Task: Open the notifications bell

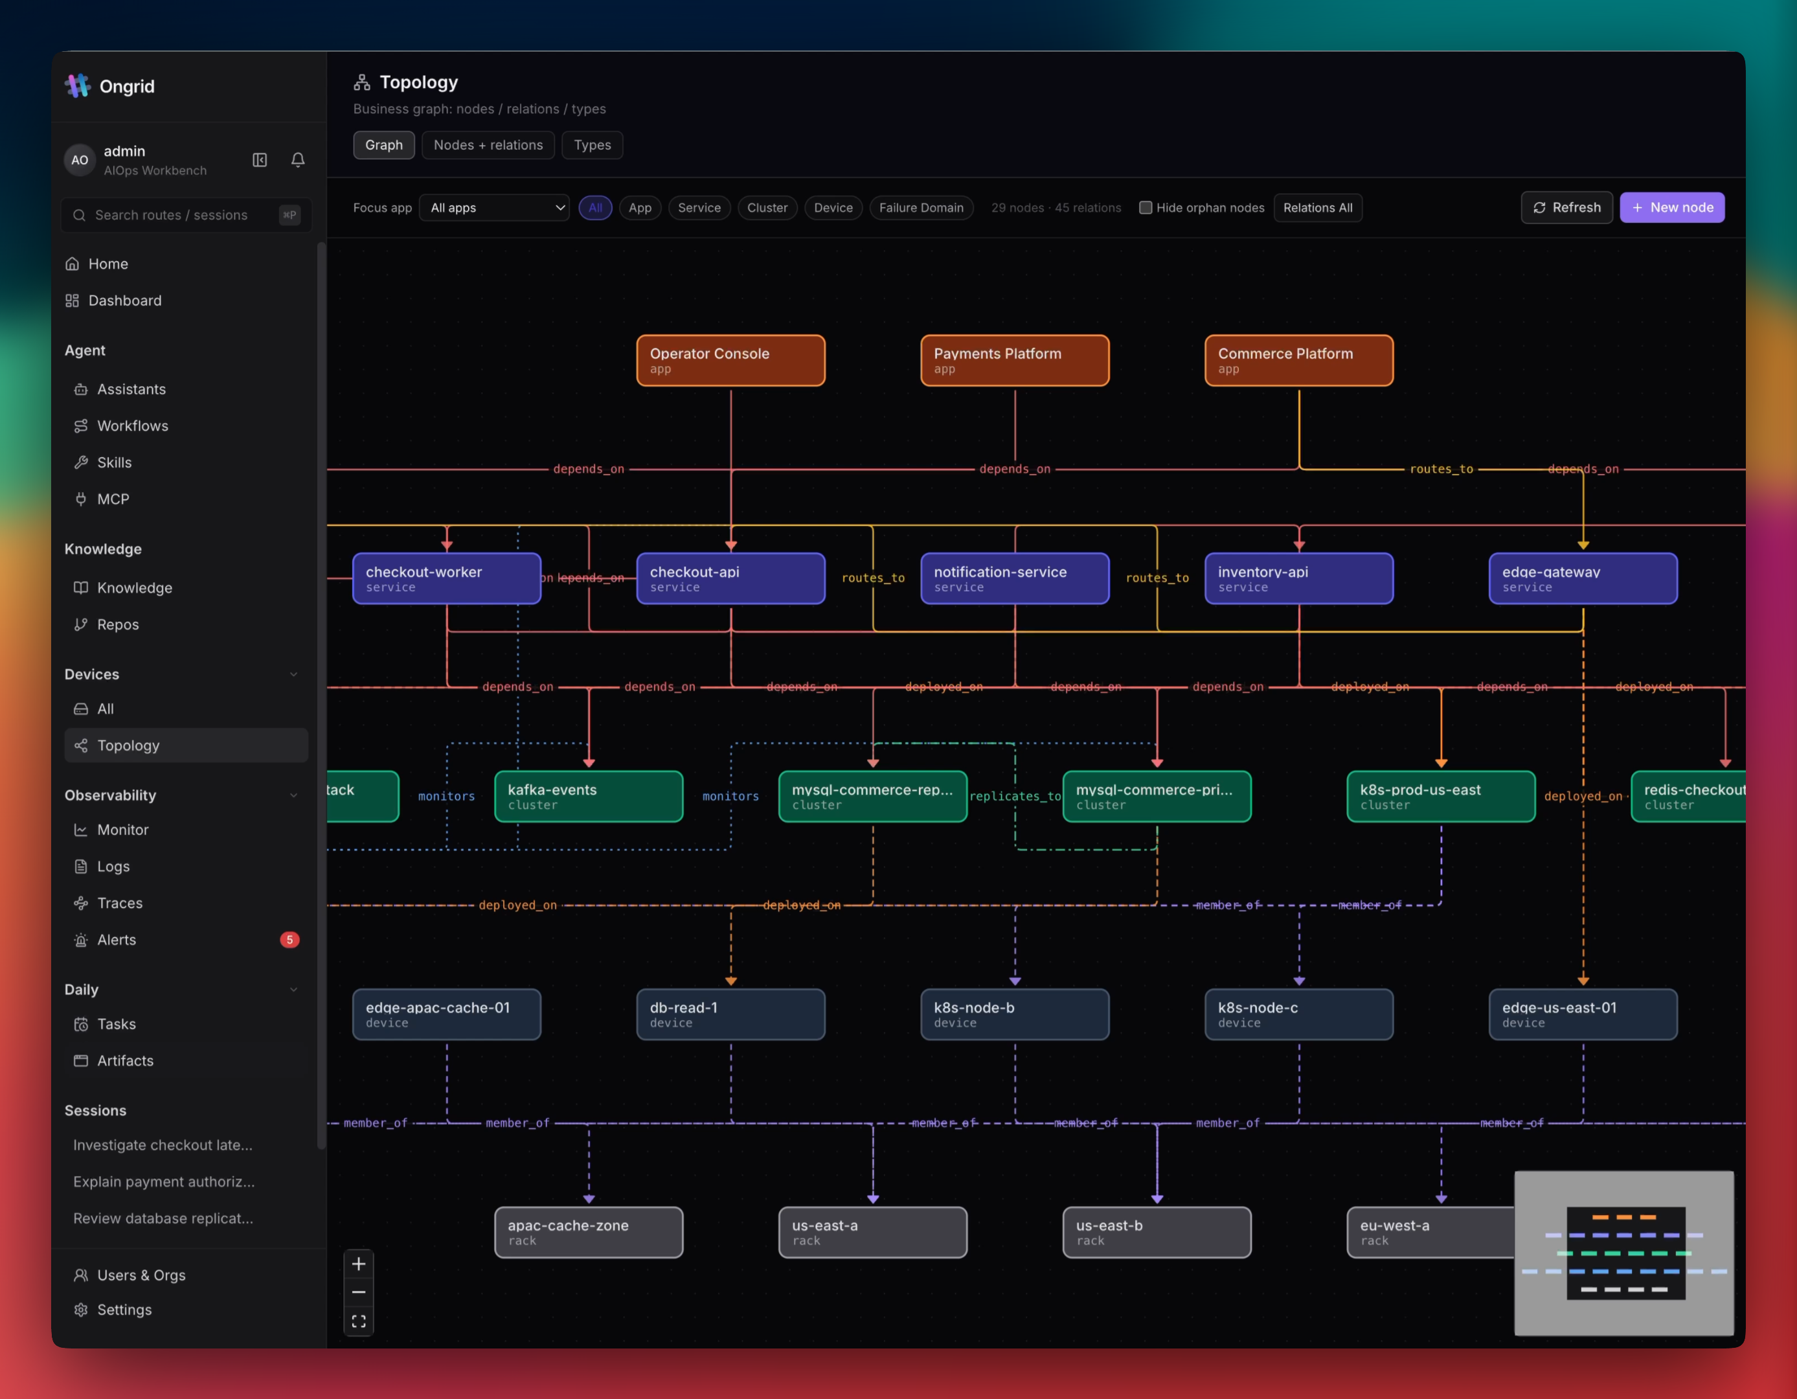Action: tap(298, 159)
